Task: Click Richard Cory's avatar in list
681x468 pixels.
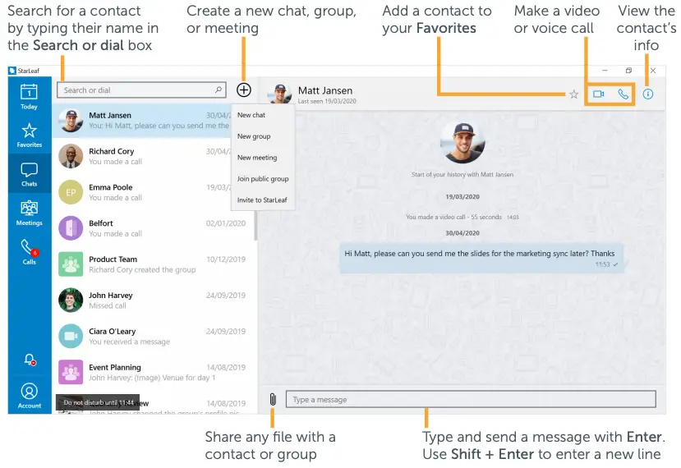Action: [x=71, y=156]
